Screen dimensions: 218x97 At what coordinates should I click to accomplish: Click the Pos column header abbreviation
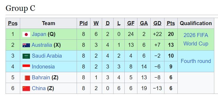(13, 23)
